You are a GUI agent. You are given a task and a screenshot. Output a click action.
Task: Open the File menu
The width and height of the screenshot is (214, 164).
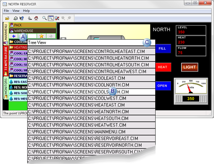(x=6, y=11)
